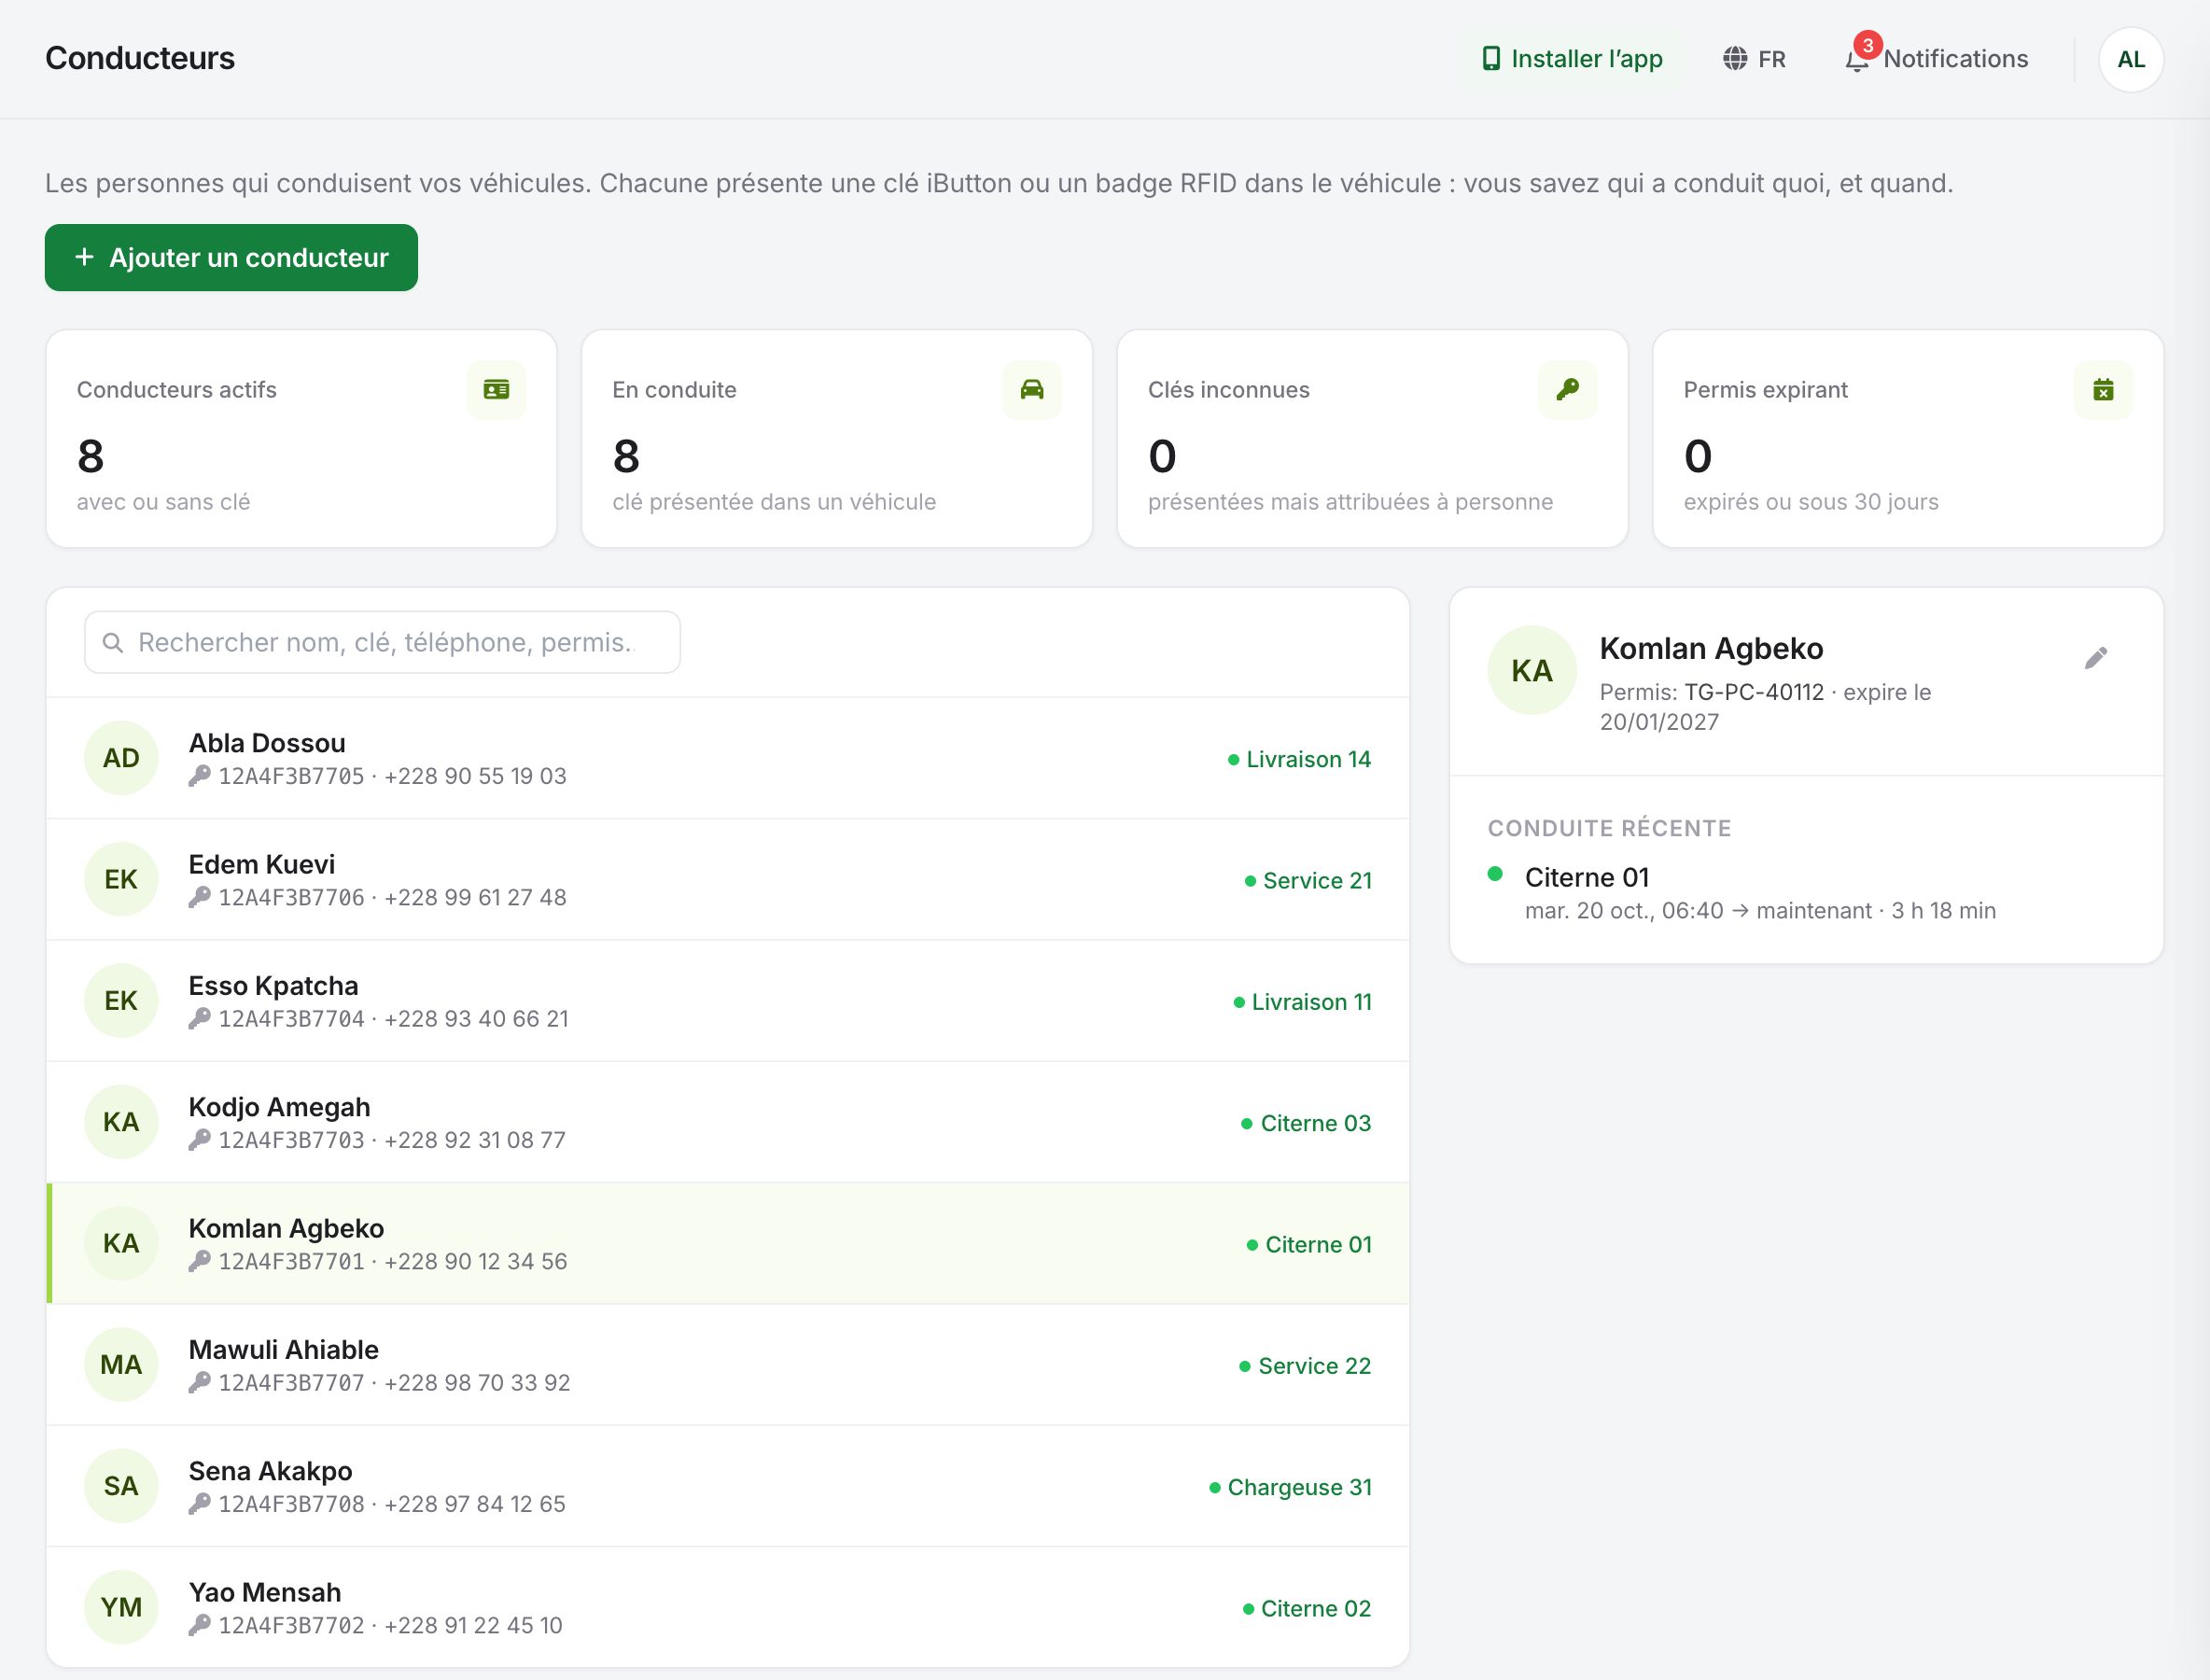Select the Esso Kpatcha driver row

click(x=728, y=1001)
